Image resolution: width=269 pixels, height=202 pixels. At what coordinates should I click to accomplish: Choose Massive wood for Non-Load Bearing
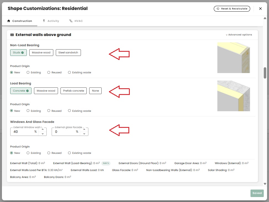coord(41,53)
